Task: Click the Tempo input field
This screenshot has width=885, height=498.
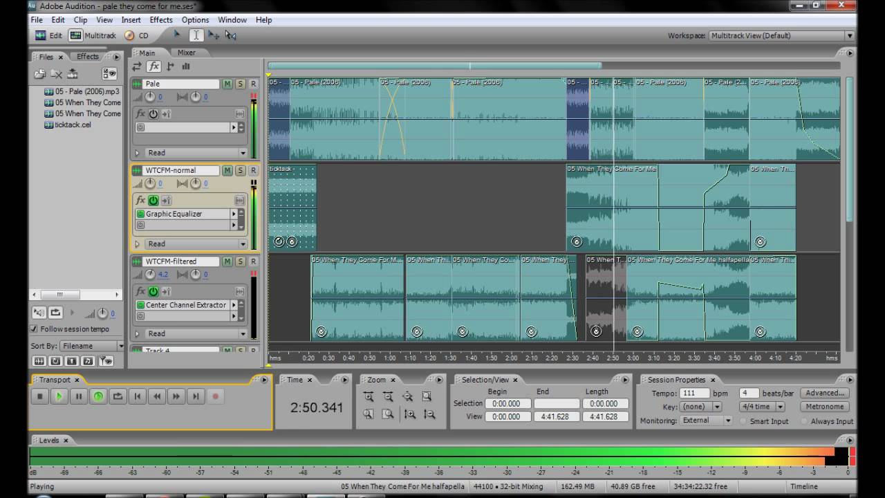Action: click(x=695, y=393)
